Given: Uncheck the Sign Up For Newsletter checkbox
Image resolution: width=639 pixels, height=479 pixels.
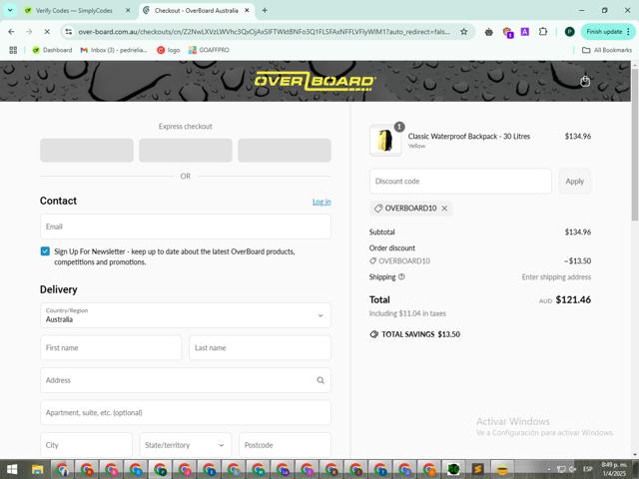Looking at the screenshot, I should pyautogui.click(x=45, y=251).
